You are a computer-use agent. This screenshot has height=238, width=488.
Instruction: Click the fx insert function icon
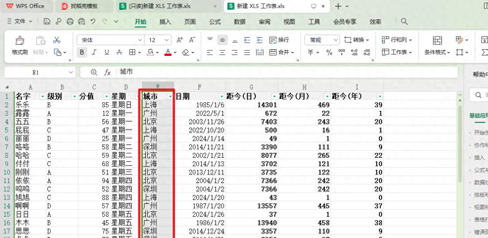point(107,72)
